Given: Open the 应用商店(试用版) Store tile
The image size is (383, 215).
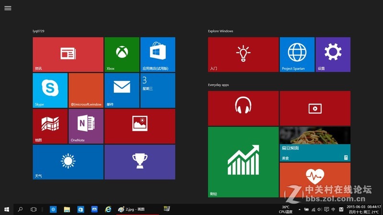Looking at the screenshot, I should (158, 54).
